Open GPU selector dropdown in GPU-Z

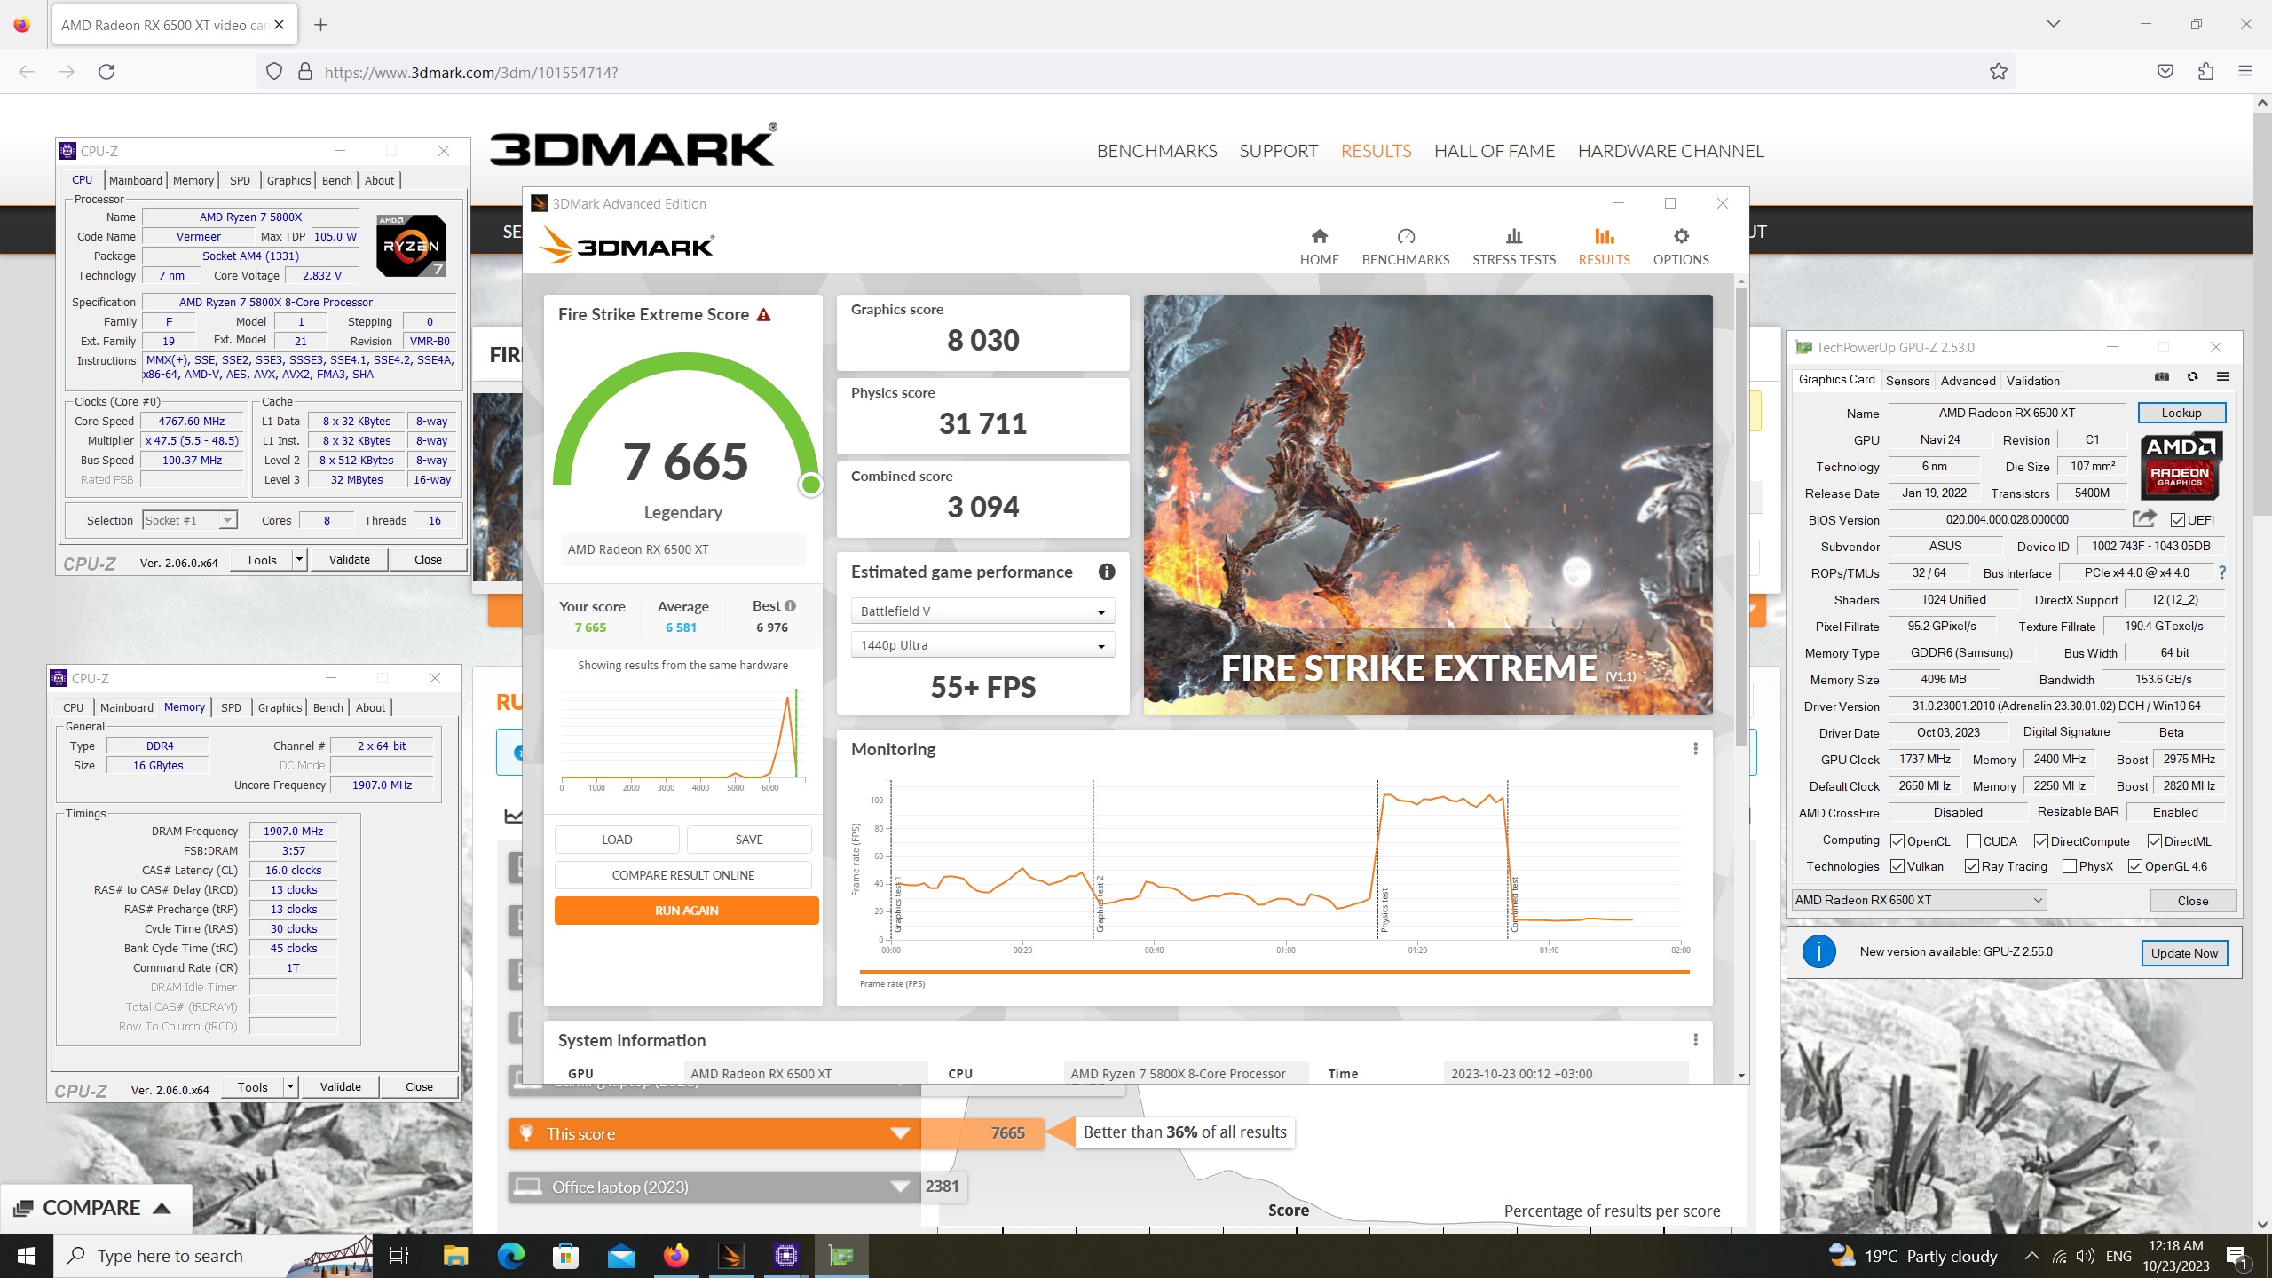(1919, 900)
